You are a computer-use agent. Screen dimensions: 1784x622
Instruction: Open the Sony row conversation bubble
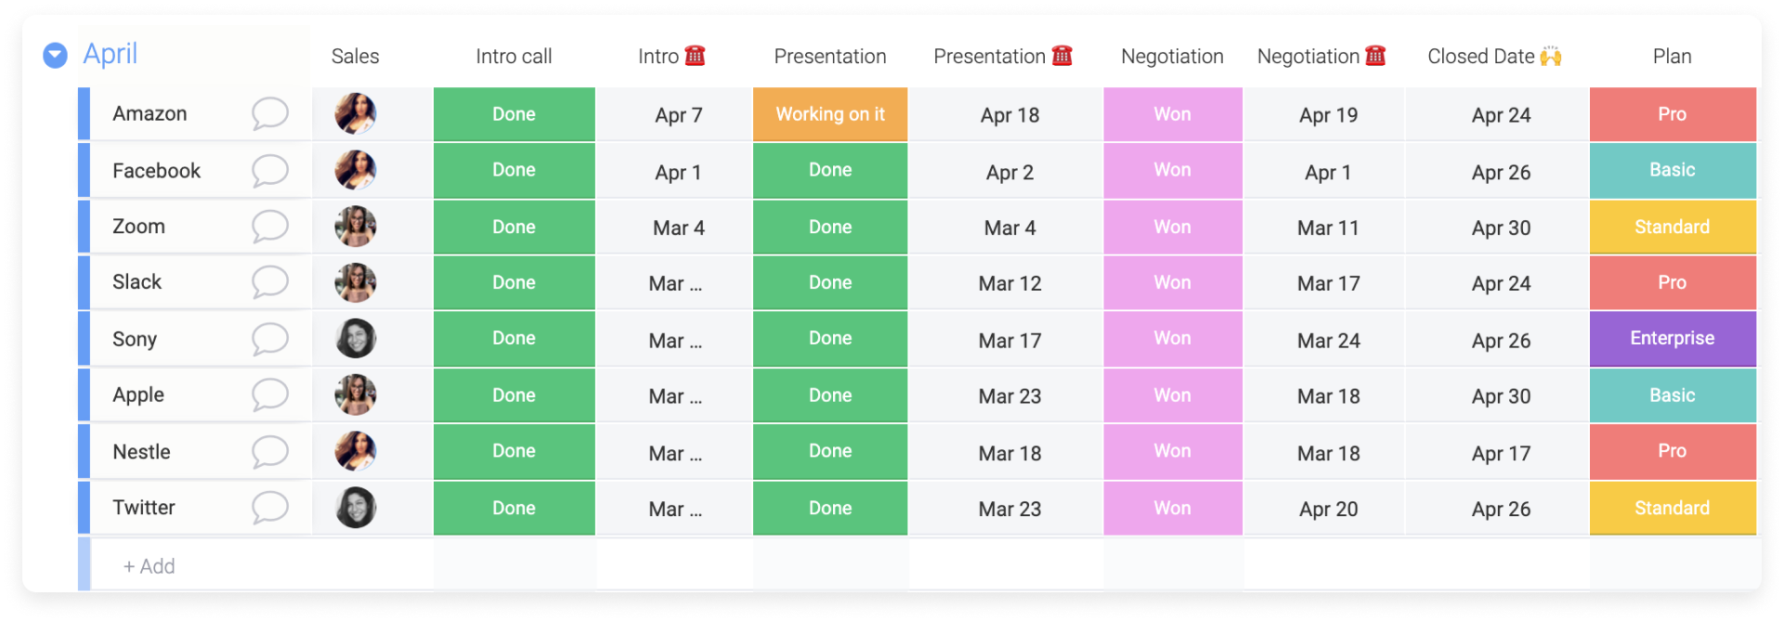click(x=269, y=339)
